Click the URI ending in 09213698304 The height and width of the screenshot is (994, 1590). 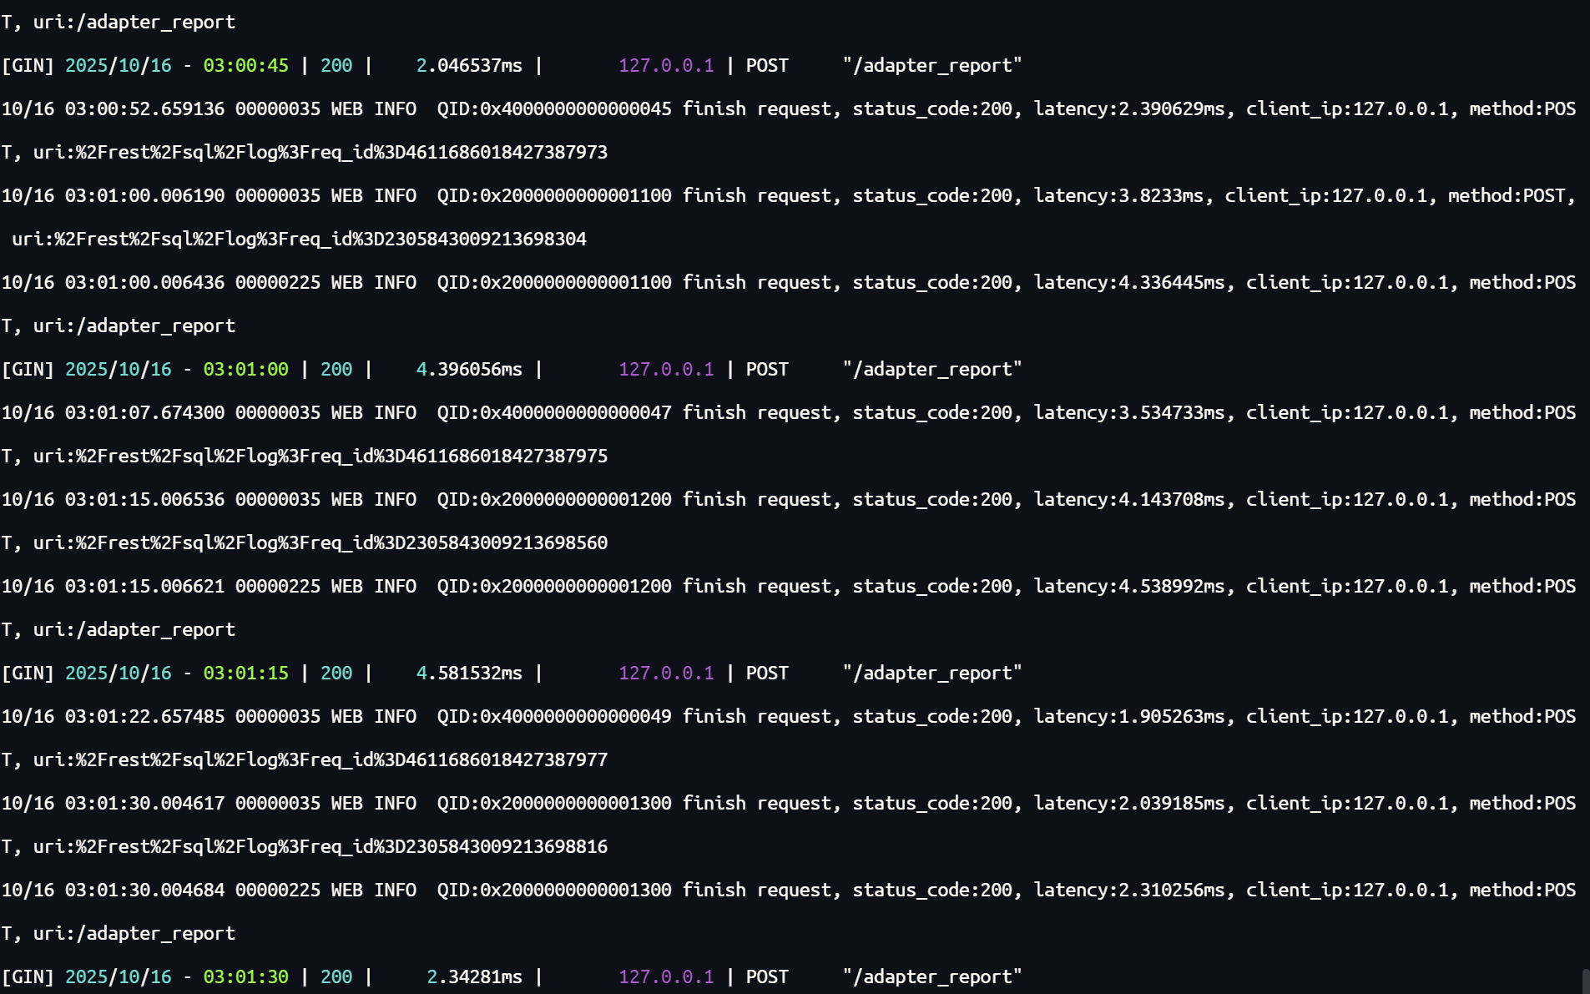(299, 240)
